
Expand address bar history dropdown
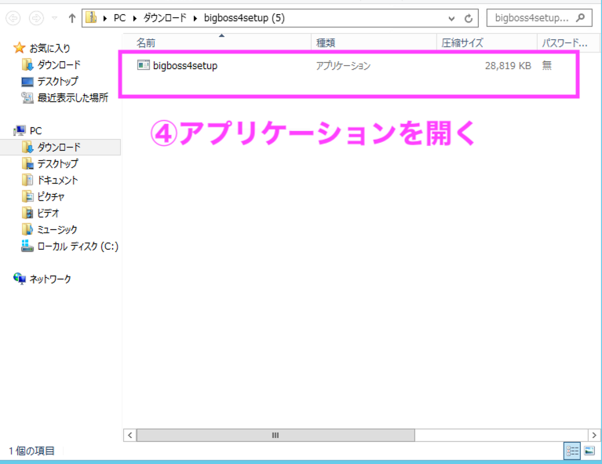coord(451,17)
